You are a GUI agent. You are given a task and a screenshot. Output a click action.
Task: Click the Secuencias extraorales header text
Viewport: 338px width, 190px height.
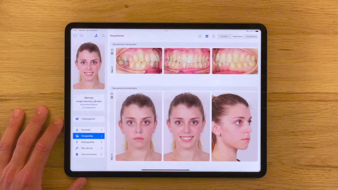(x=125, y=88)
